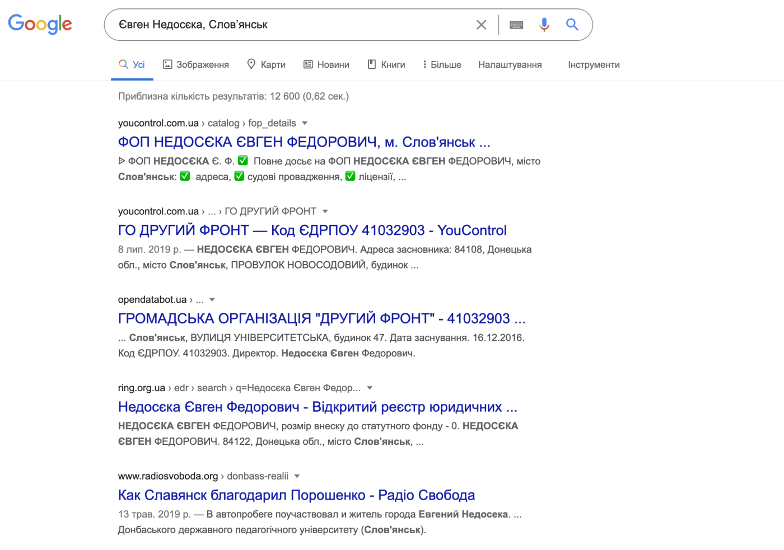The width and height of the screenshot is (784, 550).
Task: Click the www.radiosvoboda.org breadcrumb URL
Action: [x=203, y=476]
